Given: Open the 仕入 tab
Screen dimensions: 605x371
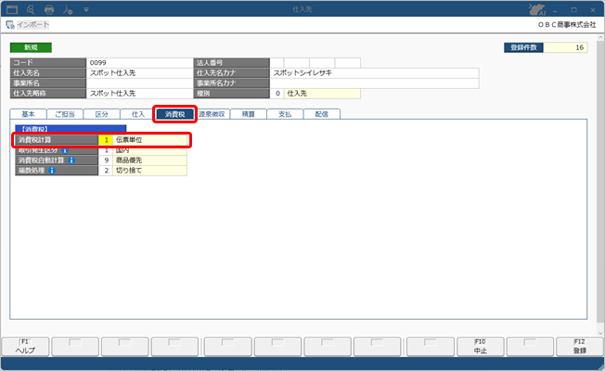Looking at the screenshot, I should pyautogui.click(x=138, y=114).
